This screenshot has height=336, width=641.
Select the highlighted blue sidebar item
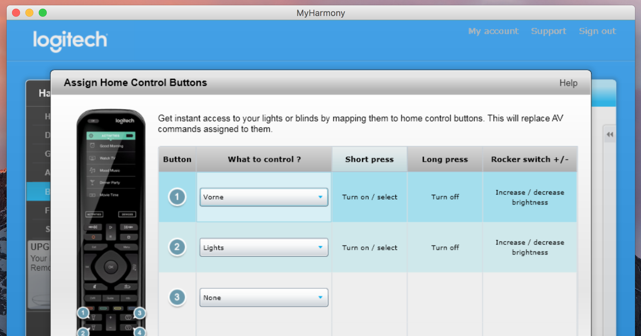(38, 191)
